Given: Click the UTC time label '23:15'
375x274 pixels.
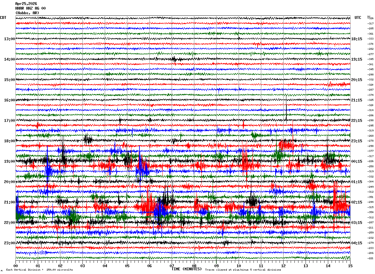Looking at the screenshot, I should [357, 141].
